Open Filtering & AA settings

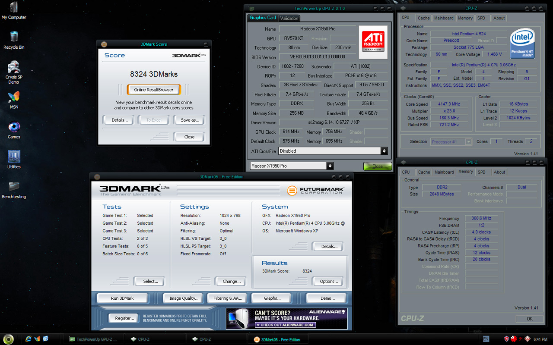[228, 298]
